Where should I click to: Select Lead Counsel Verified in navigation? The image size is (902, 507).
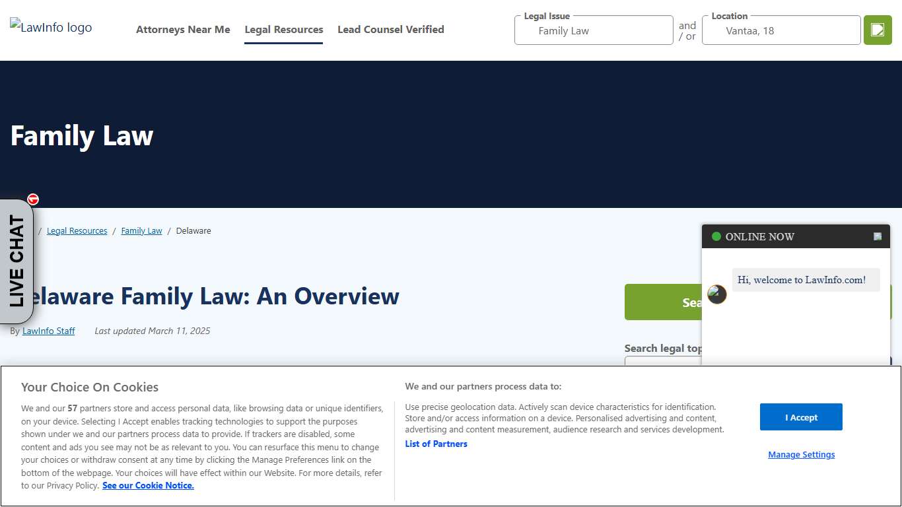click(390, 29)
